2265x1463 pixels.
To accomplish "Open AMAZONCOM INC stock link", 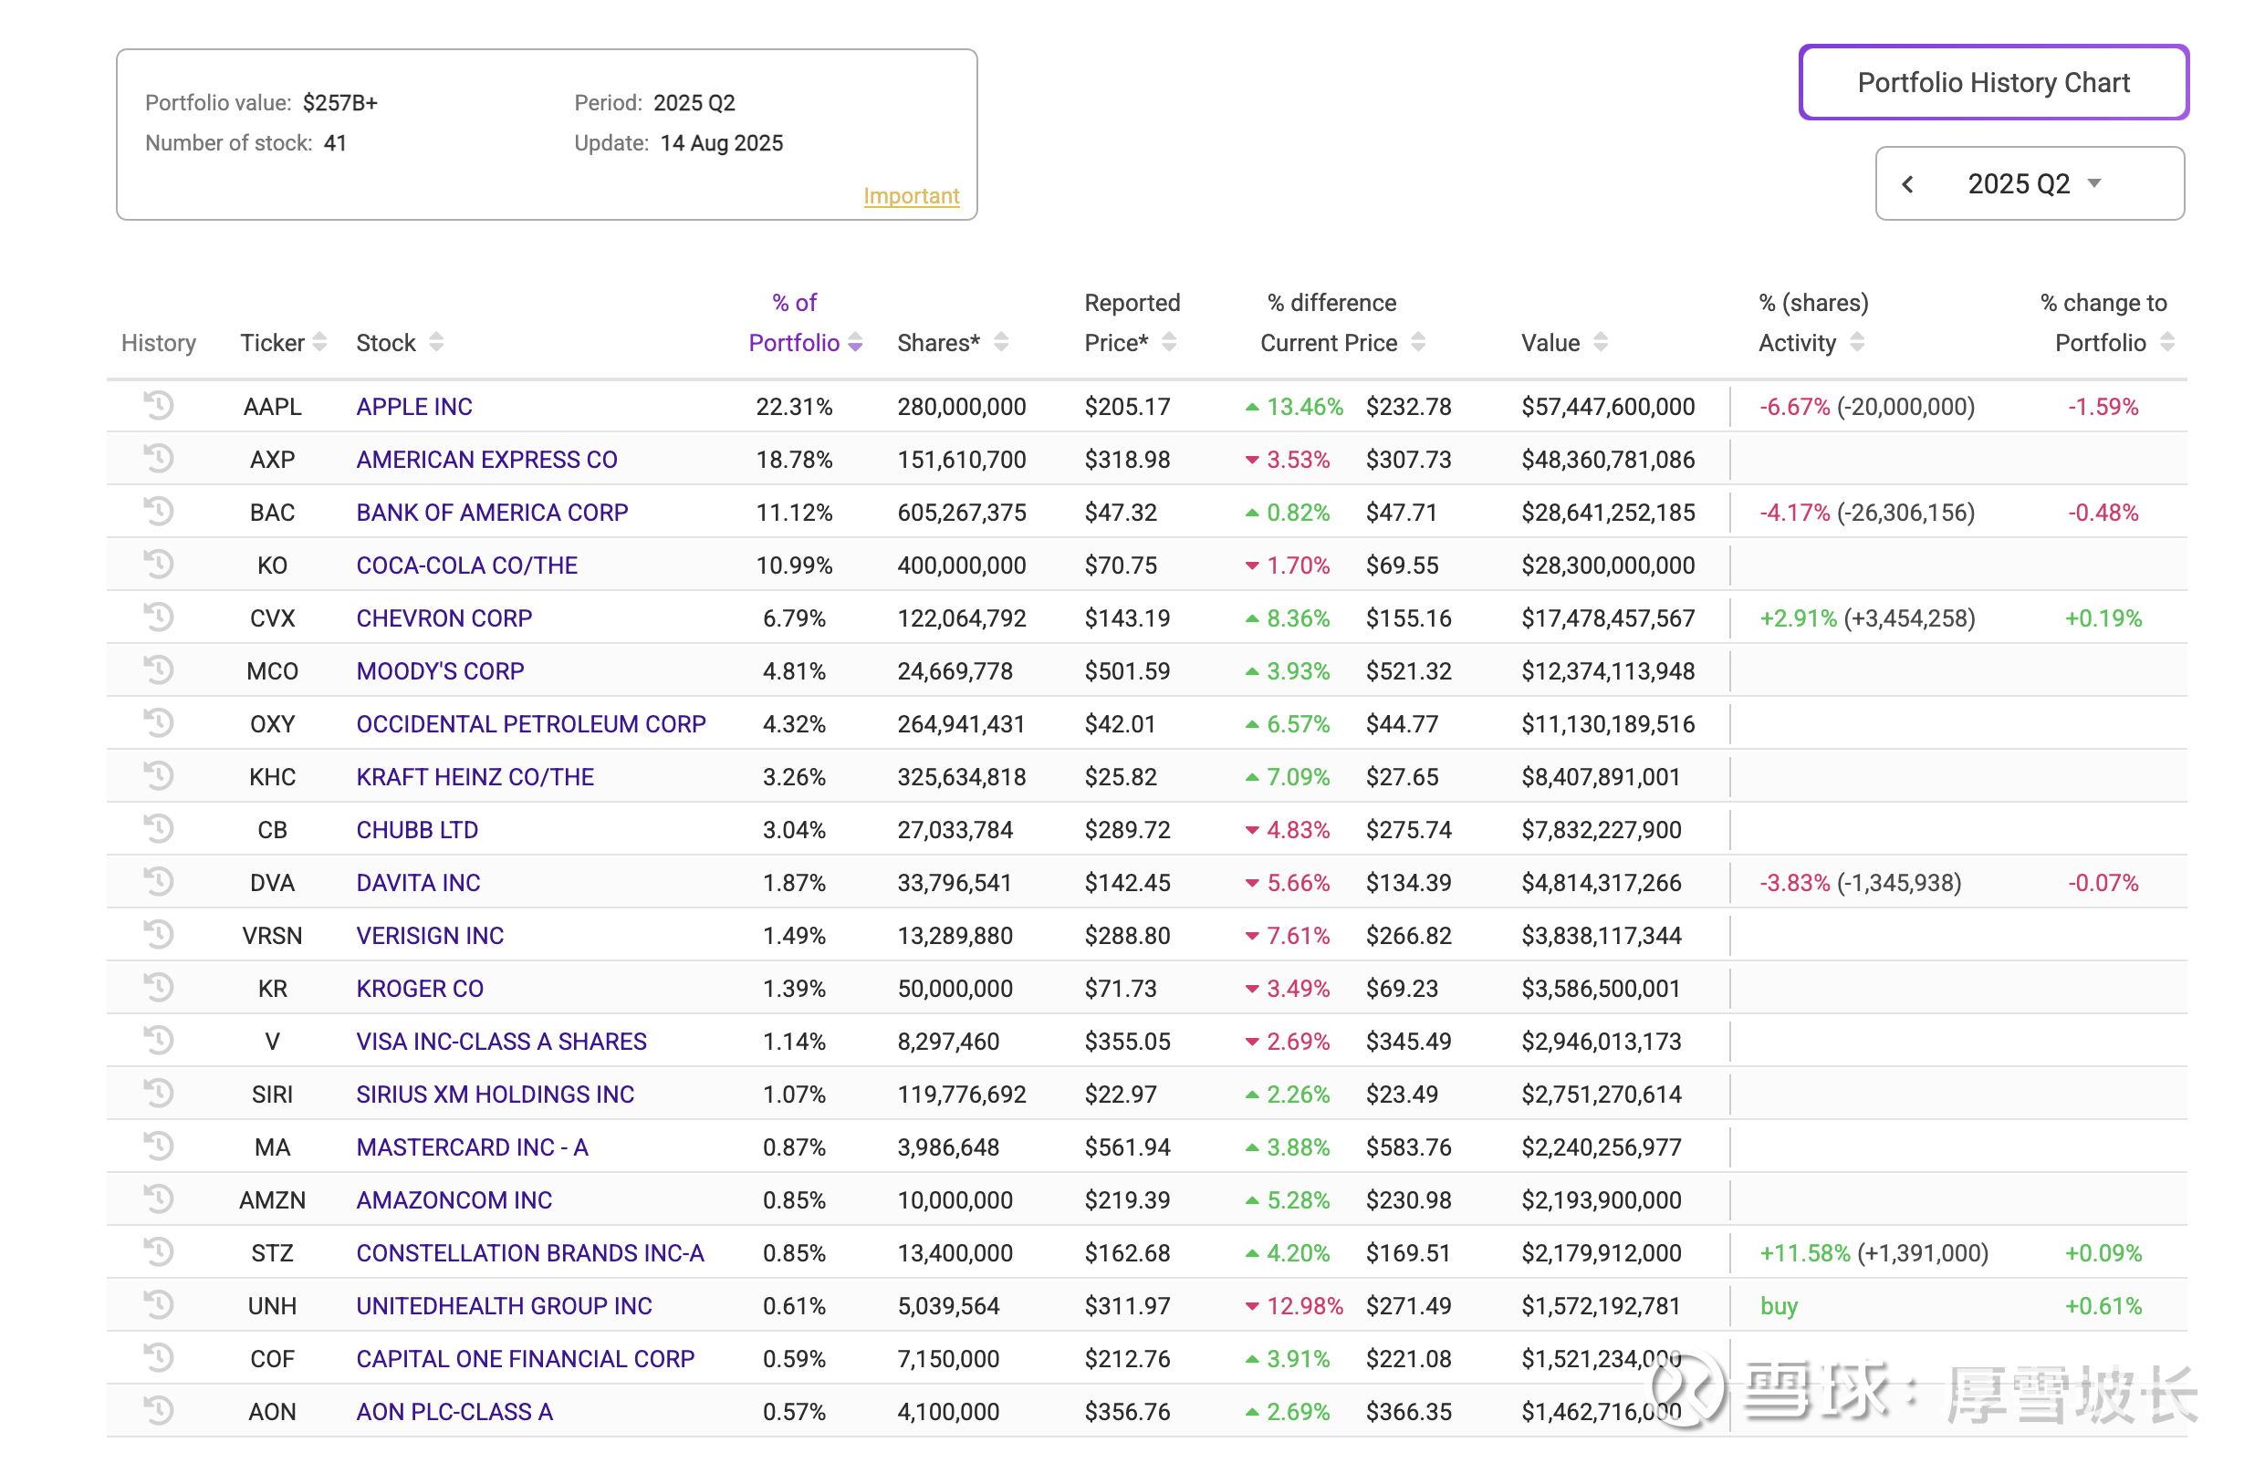I will tap(454, 1199).
